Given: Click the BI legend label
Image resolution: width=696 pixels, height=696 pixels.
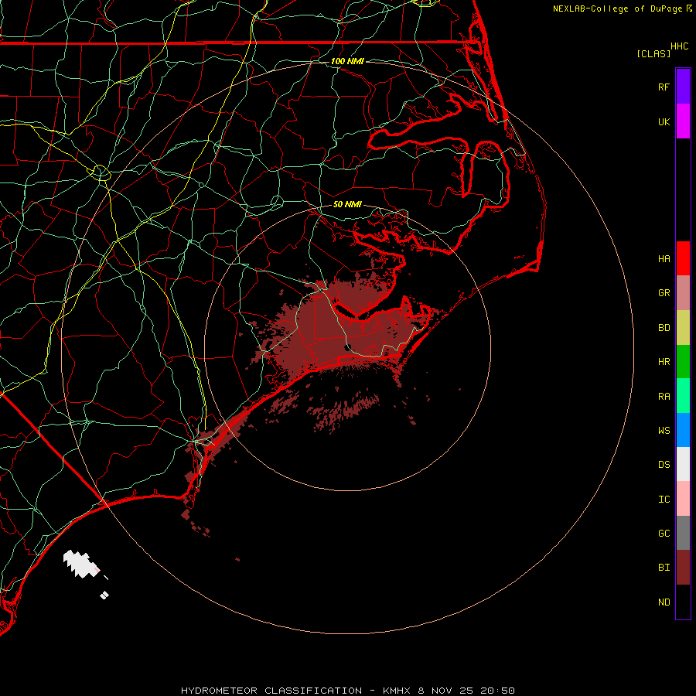Looking at the screenshot, I should pos(664,568).
